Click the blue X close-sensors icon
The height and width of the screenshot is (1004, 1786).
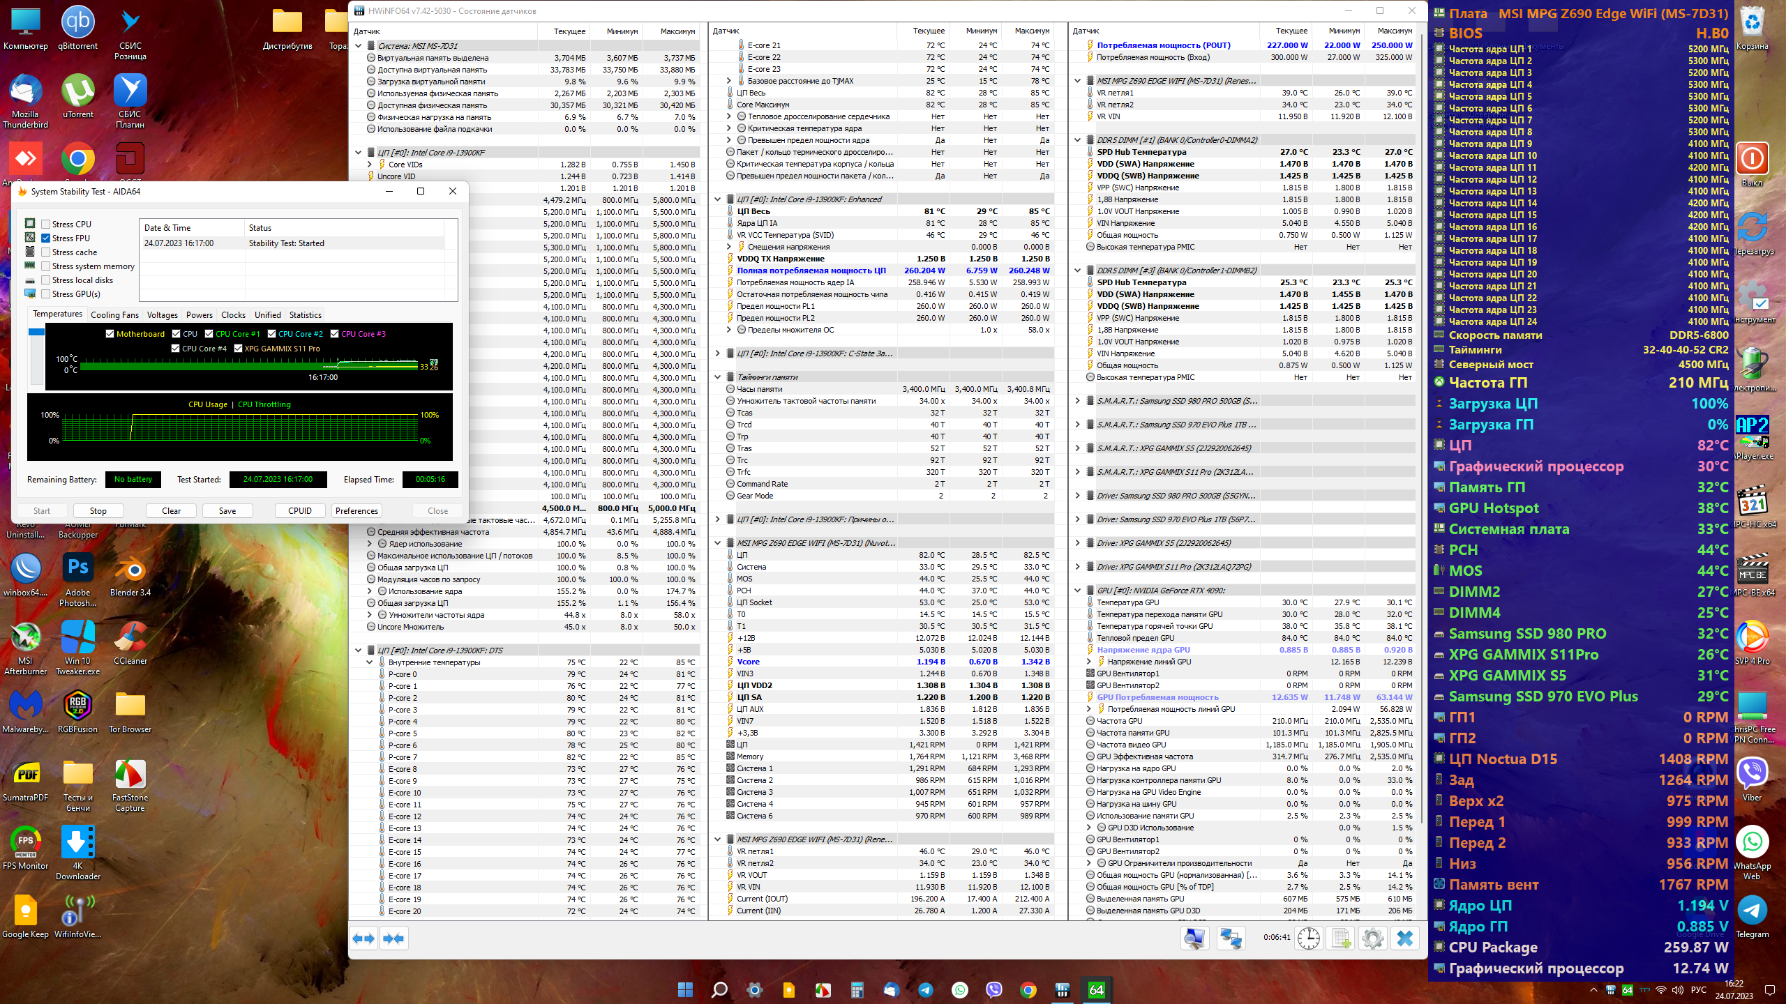(1405, 938)
